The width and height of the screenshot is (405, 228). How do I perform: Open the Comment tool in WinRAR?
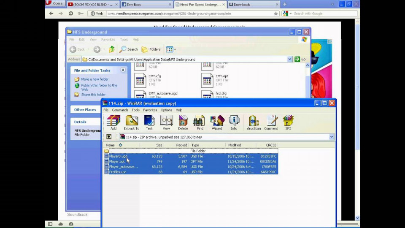271,122
